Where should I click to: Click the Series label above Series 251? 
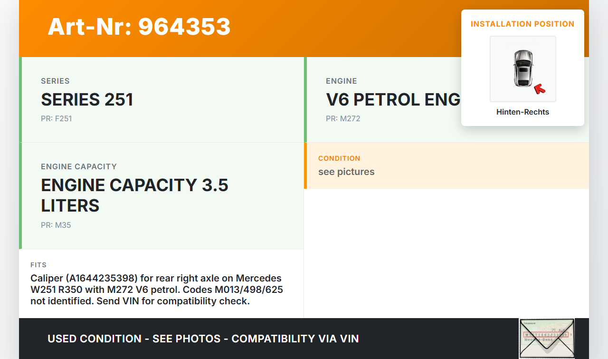[55, 81]
